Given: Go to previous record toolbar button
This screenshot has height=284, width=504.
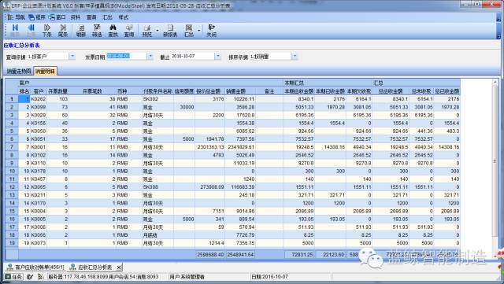Looking at the screenshot, I should [31, 31].
